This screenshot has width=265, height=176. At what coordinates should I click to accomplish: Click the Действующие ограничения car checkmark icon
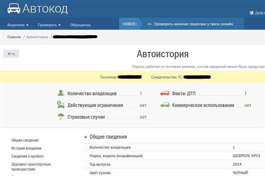pyautogui.click(x=61, y=104)
